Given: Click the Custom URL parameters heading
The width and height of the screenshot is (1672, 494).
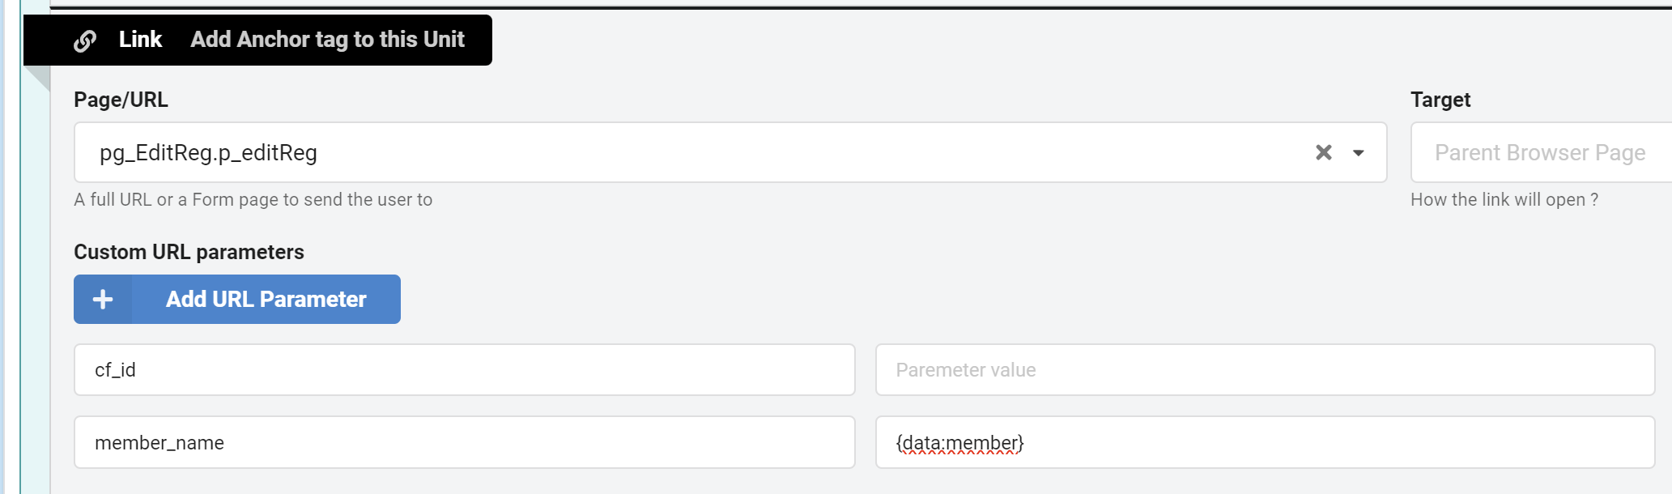Looking at the screenshot, I should click(x=189, y=252).
